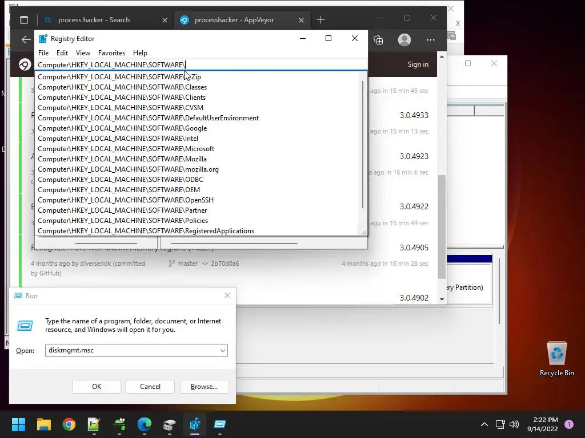
Task: Click the Registry Editor address bar
Action: (x=201, y=65)
